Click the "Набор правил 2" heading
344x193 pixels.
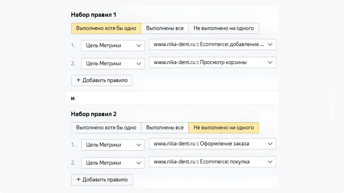94,114
